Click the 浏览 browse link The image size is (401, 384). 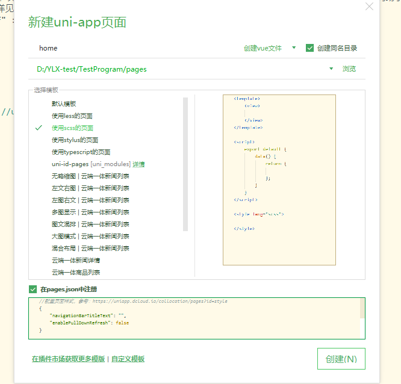coord(349,69)
